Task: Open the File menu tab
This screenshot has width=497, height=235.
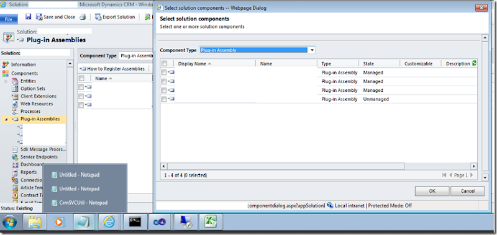Action: (9, 19)
